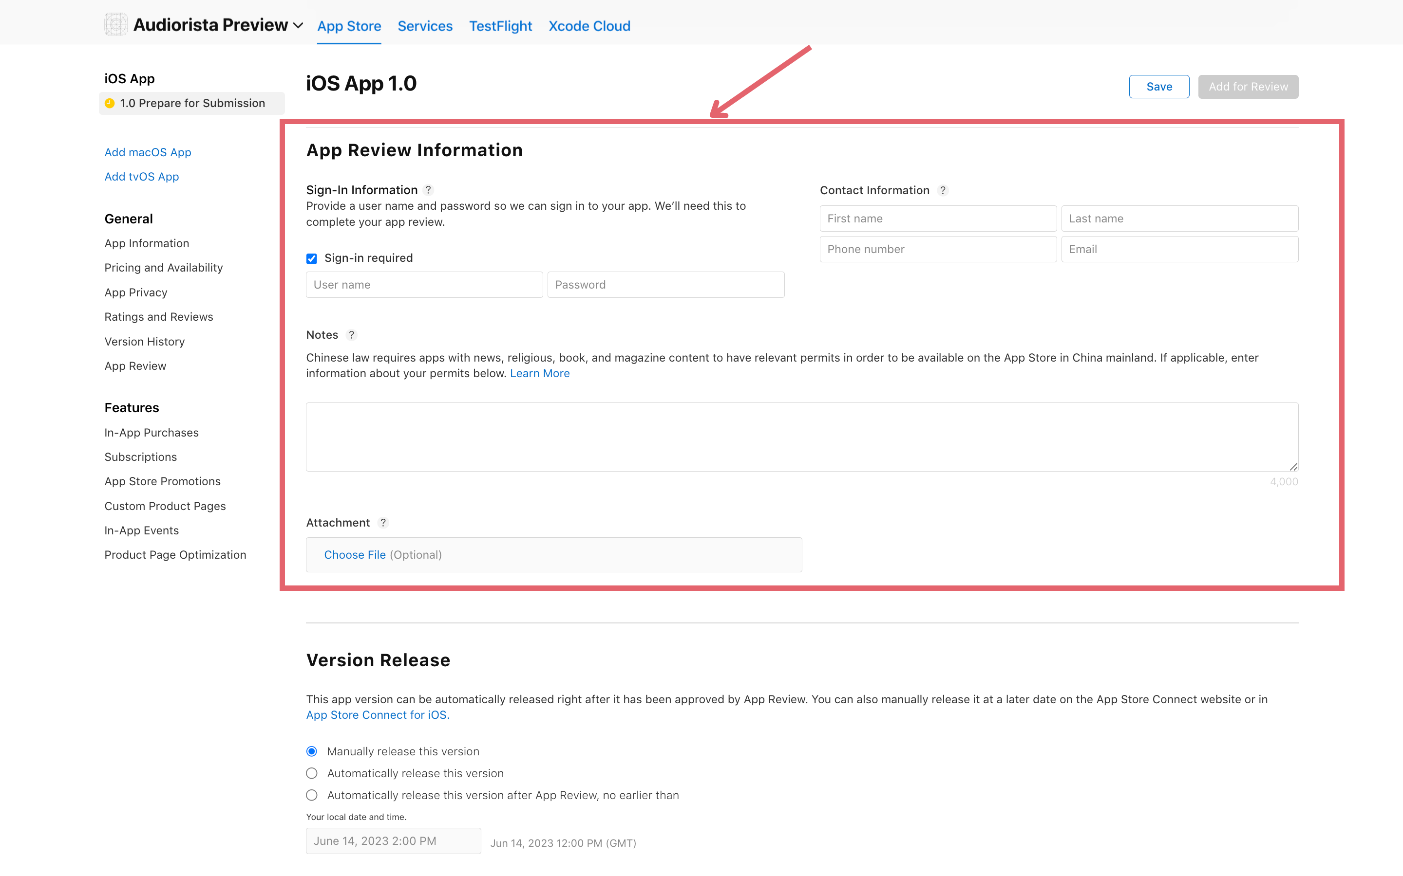Open the Sign-In Information help icon

(x=428, y=190)
